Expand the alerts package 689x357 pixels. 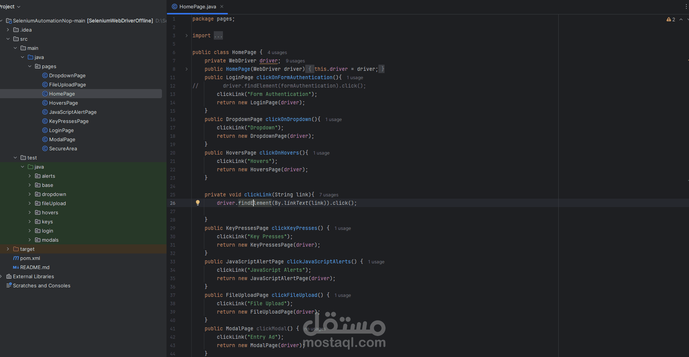[x=30, y=176]
